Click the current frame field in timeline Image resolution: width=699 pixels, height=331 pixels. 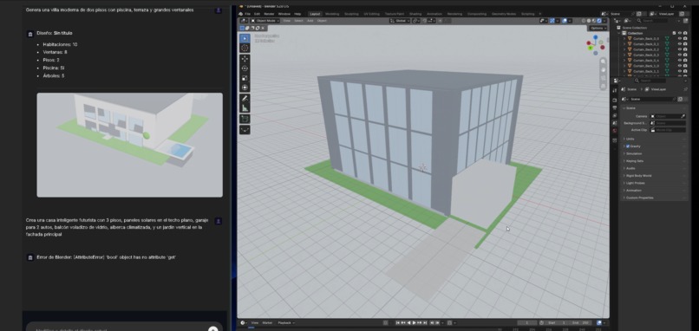click(527, 322)
